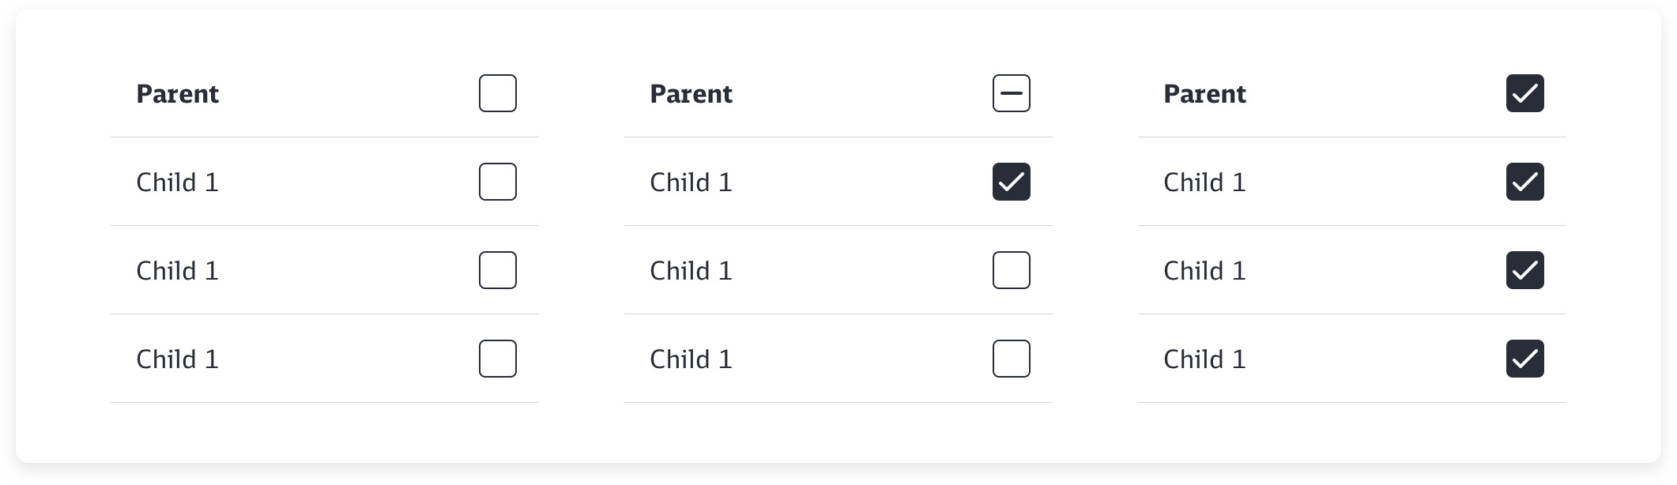Tick the second Child 1 box in left group

(498, 270)
